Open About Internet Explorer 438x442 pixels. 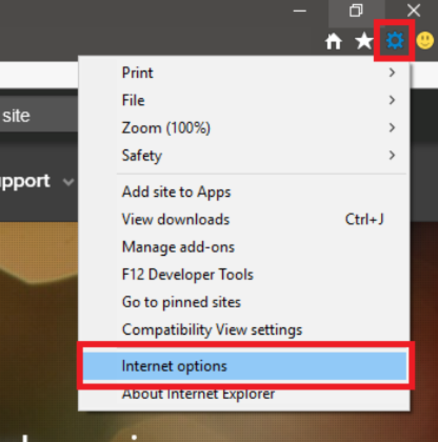pos(198,394)
